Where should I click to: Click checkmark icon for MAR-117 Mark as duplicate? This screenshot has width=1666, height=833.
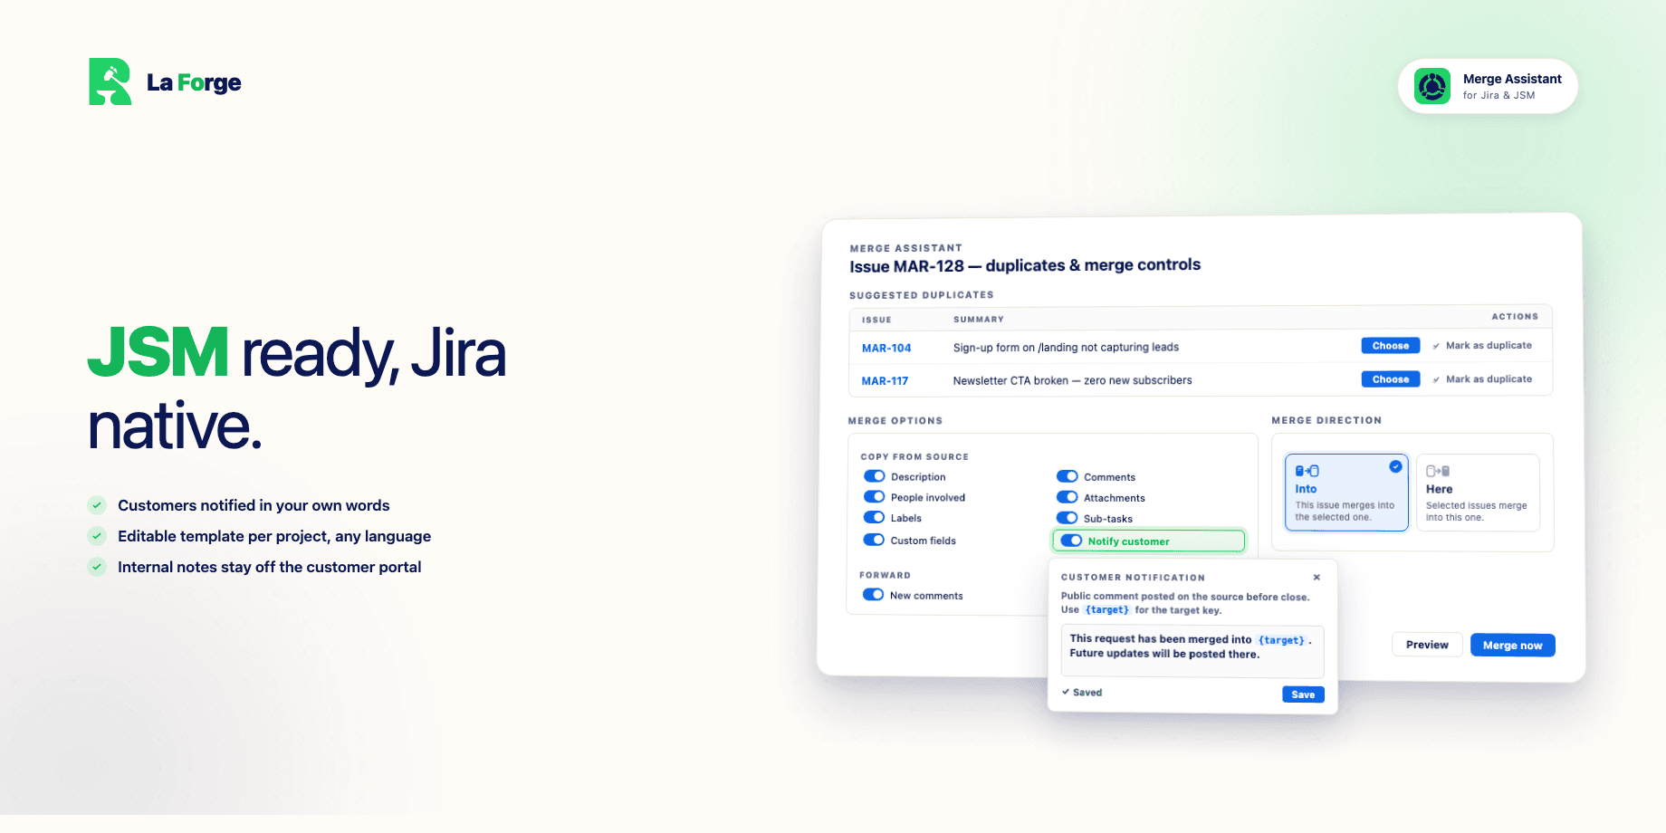pos(1436,379)
